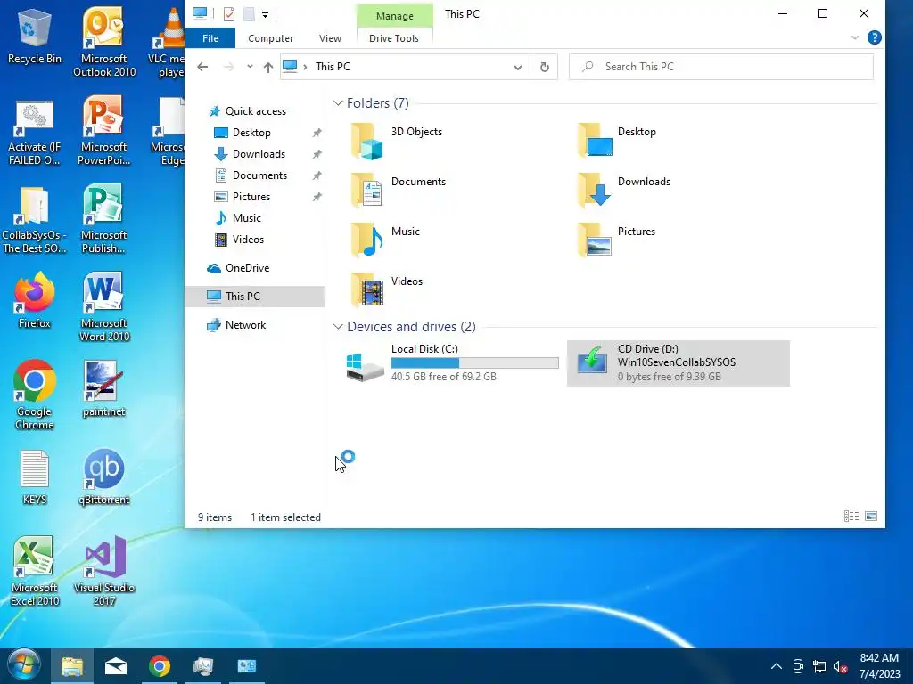Expand the ribbon with the chevron
The height and width of the screenshot is (684, 913).
point(855,37)
